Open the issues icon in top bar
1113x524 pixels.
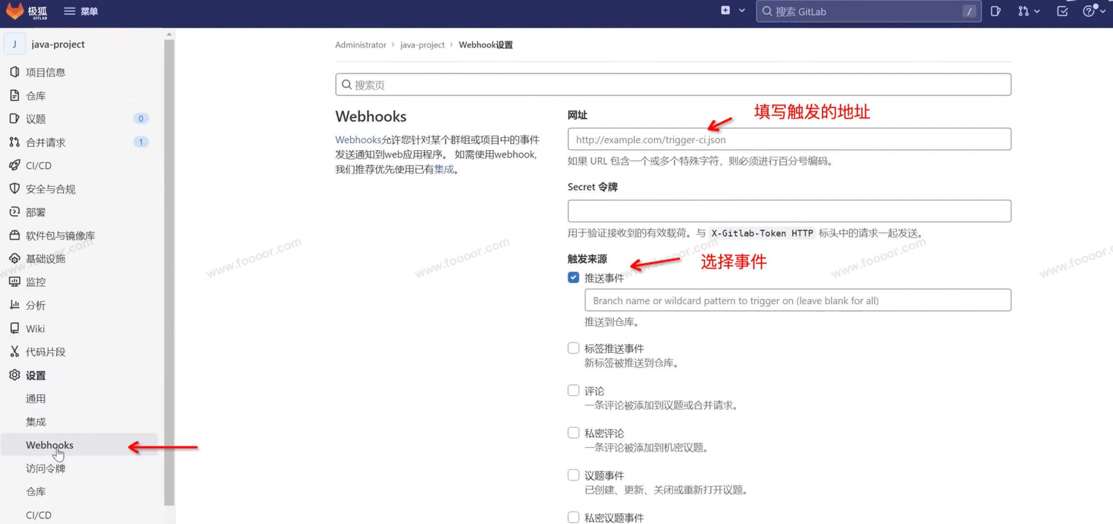pyautogui.click(x=995, y=11)
